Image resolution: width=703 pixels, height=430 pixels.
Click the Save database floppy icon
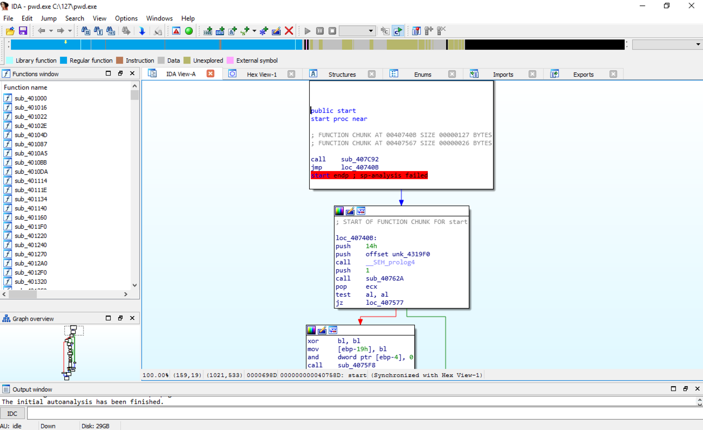[23, 31]
